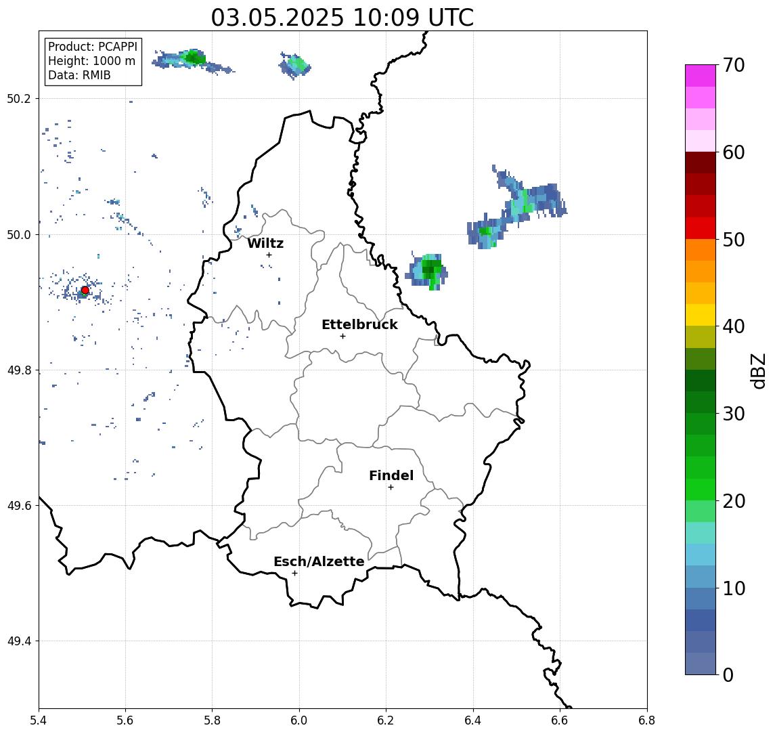Click the colorbar tick label '40'
The height and width of the screenshot is (734, 775).
click(x=734, y=326)
